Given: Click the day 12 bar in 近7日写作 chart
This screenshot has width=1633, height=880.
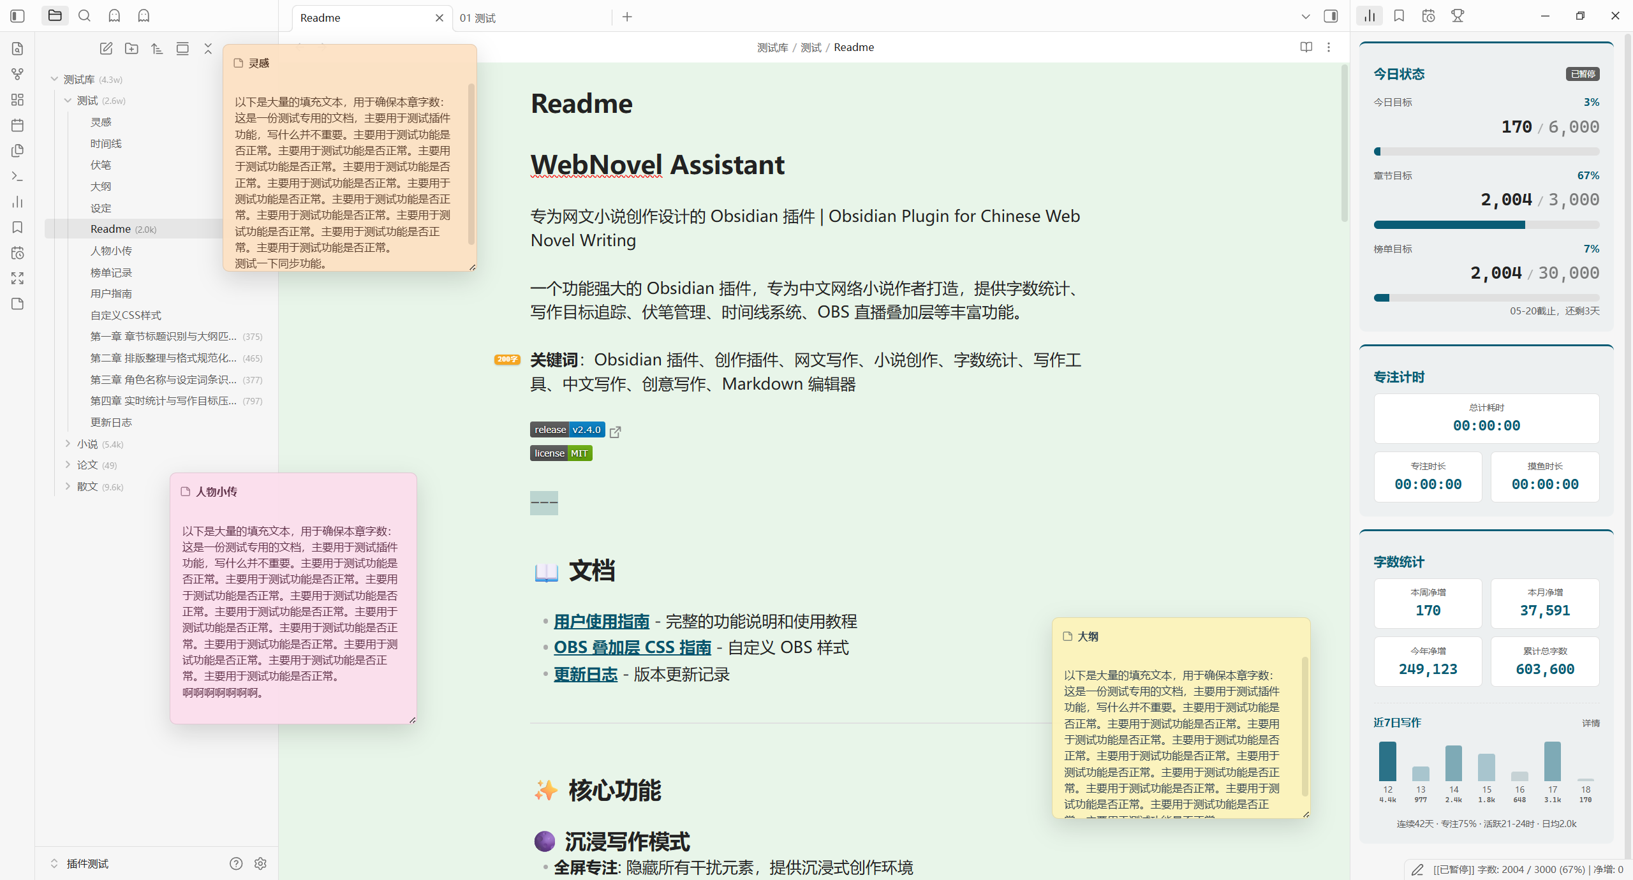Looking at the screenshot, I should 1387,761.
